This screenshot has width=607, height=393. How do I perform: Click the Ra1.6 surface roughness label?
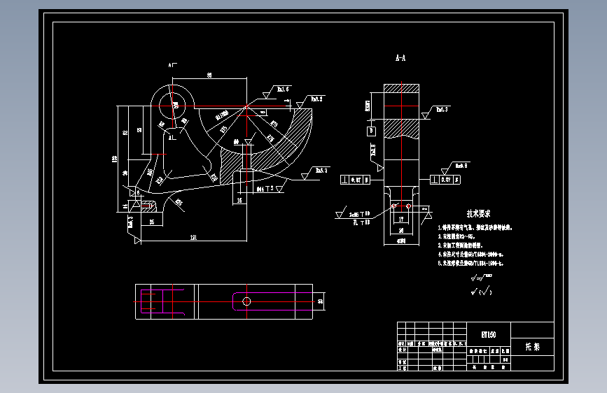click(283, 90)
